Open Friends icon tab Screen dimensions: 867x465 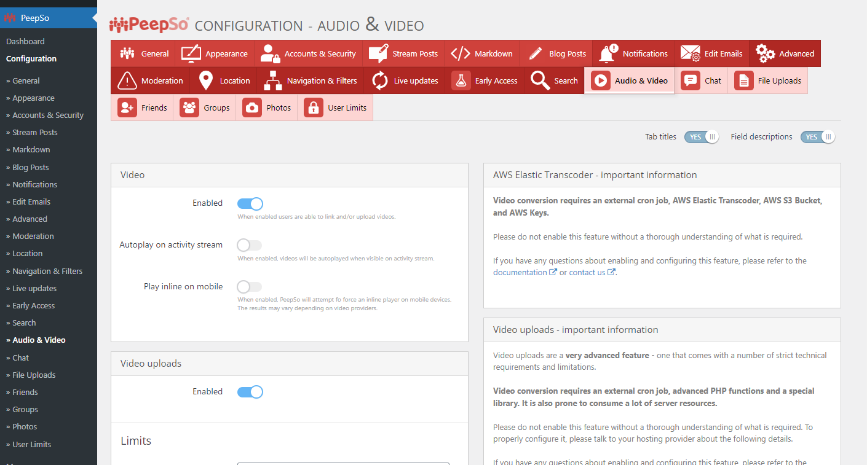(127, 107)
